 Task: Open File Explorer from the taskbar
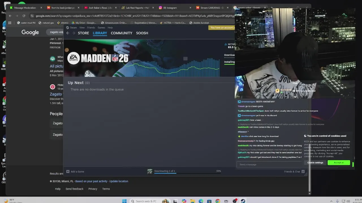tap(192, 201)
